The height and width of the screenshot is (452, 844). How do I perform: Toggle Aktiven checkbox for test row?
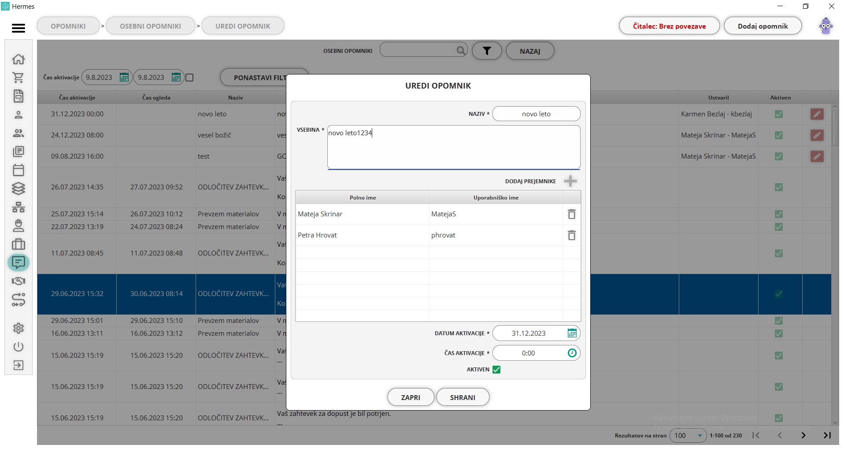coord(779,156)
